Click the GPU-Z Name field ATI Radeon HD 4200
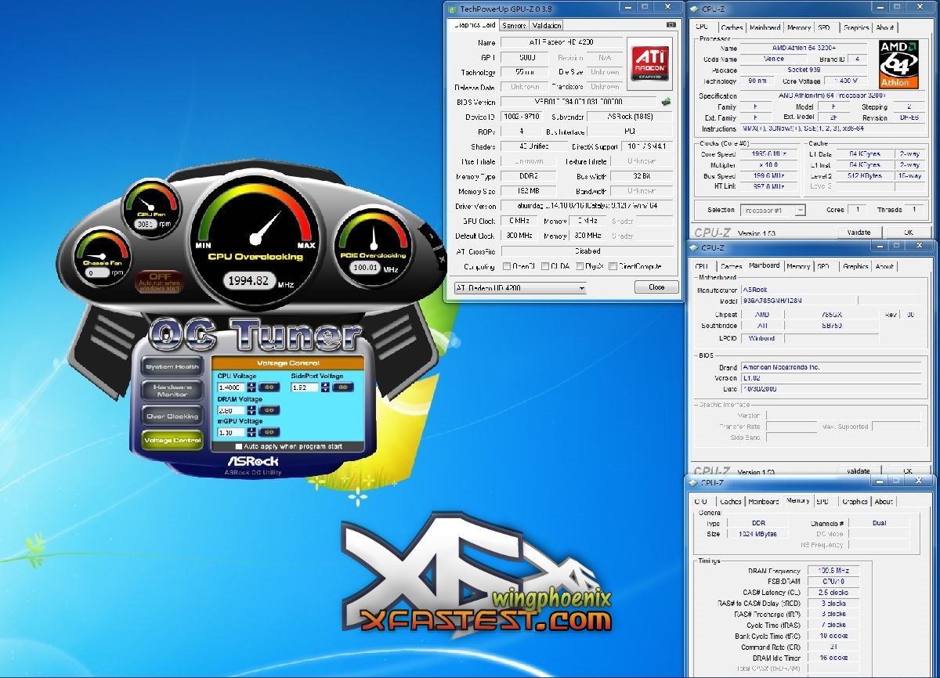 [562, 42]
